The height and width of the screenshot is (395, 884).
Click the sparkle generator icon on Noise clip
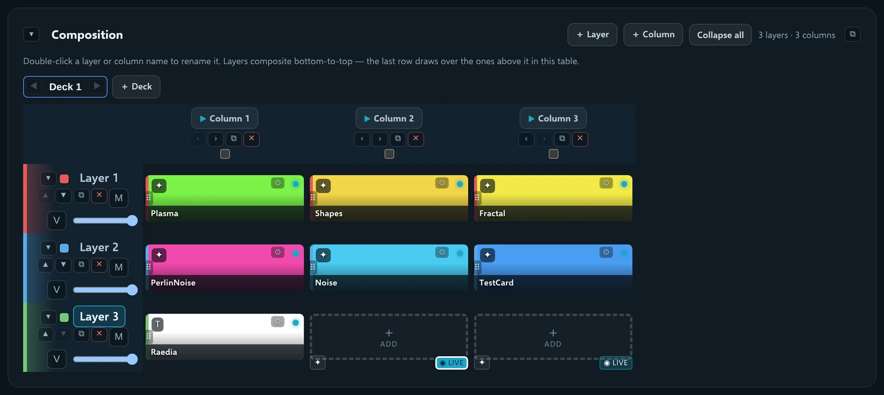pyautogui.click(x=323, y=255)
